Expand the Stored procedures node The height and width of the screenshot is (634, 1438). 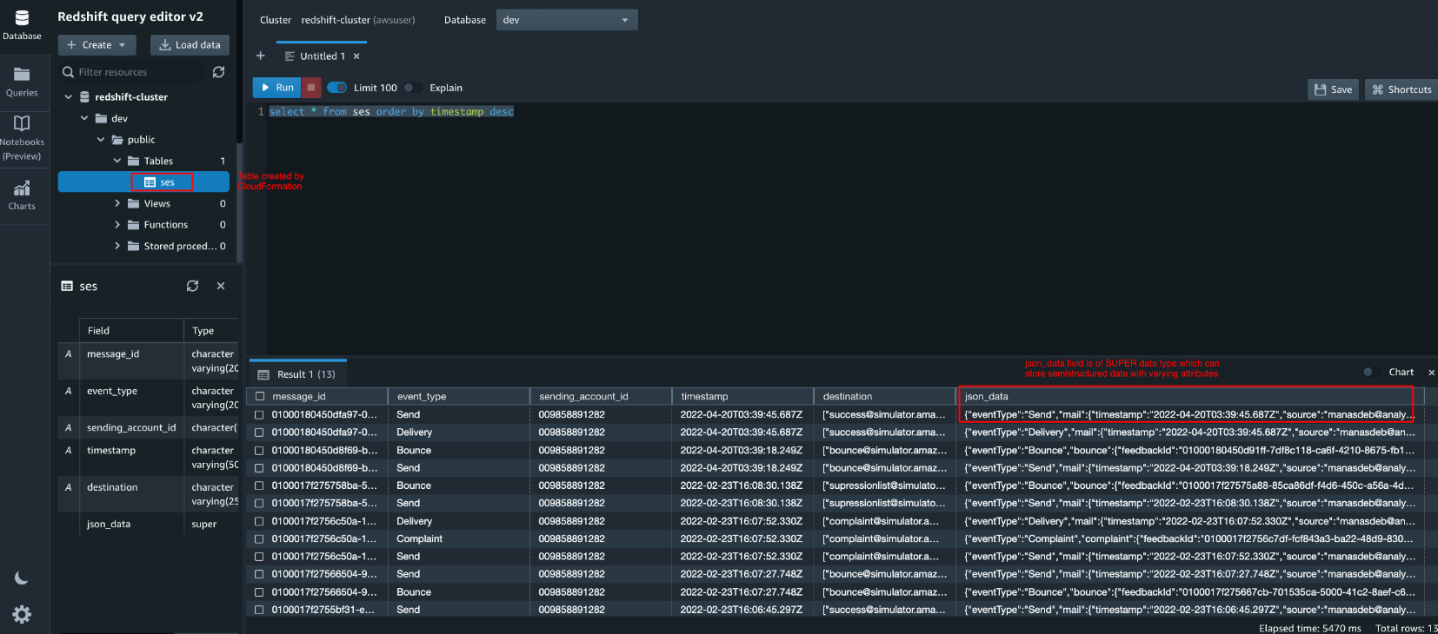pyautogui.click(x=117, y=246)
